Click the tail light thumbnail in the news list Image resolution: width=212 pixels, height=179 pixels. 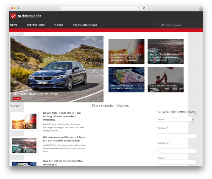(x=24, y=121)
